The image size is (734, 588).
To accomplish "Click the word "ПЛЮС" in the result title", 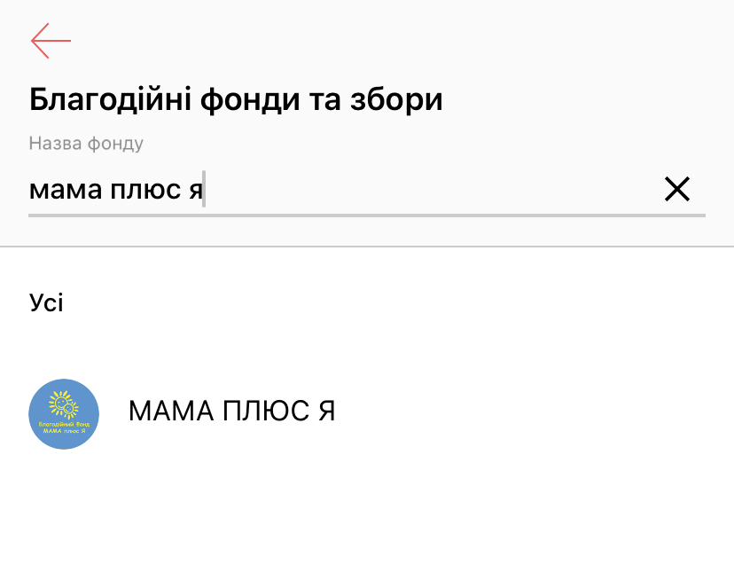I will coord(255,412).
